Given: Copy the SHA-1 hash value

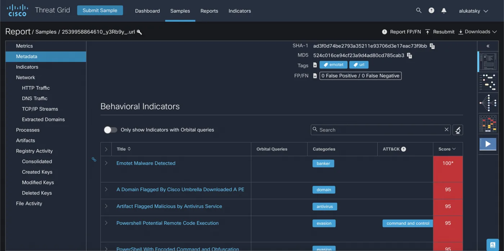Looking at the screenshot, I should [x=432, y=46].
